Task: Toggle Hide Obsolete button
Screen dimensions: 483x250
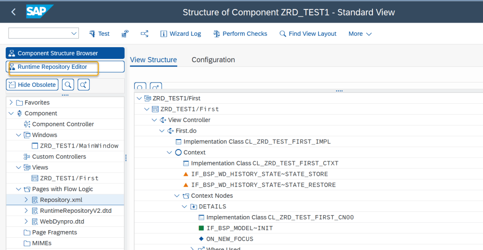Action: [32, 85]
